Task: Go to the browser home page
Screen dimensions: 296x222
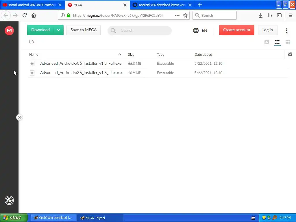Action: click(x=34, y=15)
